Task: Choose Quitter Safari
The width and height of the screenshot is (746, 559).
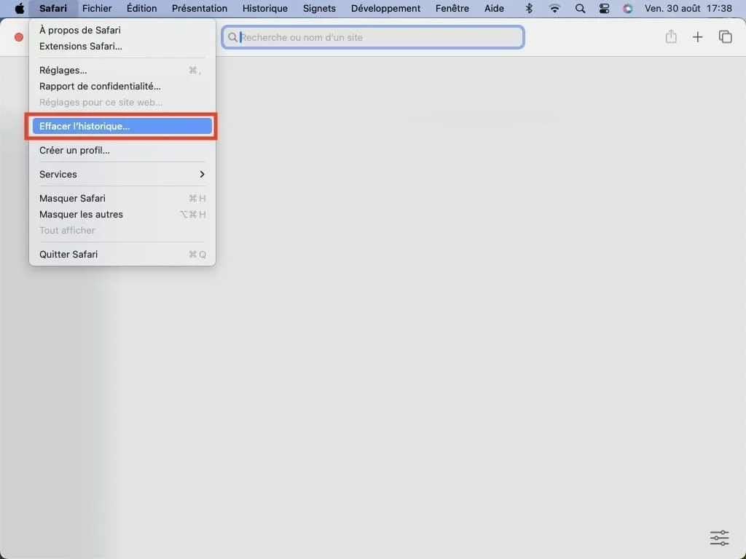Action: tap(68, 255)
